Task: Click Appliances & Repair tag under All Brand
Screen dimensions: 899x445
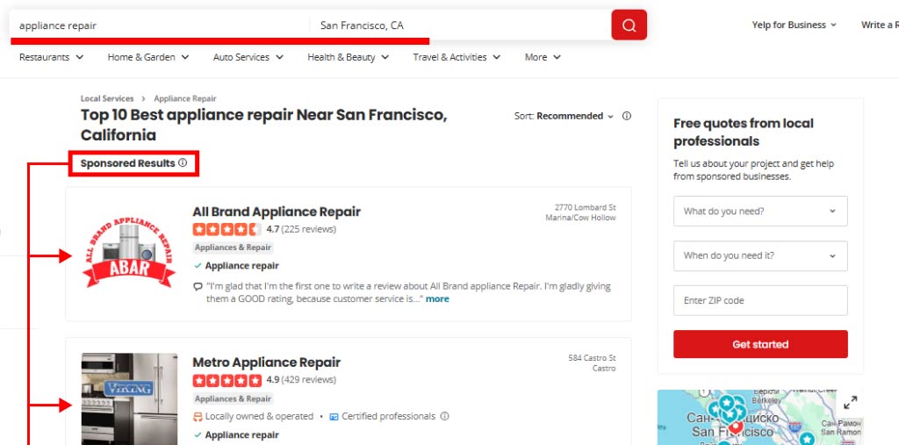Action: (233, 248)
